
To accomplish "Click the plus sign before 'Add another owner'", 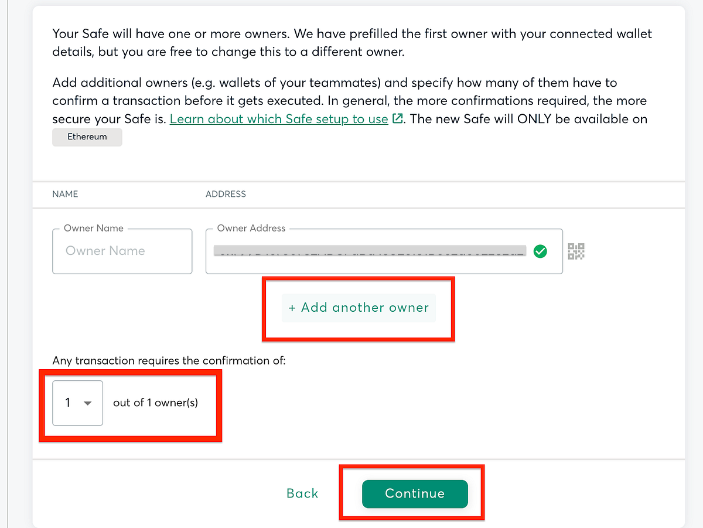I will [292, 308].
